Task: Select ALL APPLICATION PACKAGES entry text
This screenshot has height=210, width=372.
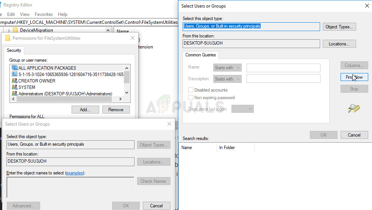Action: coord(47,68)
